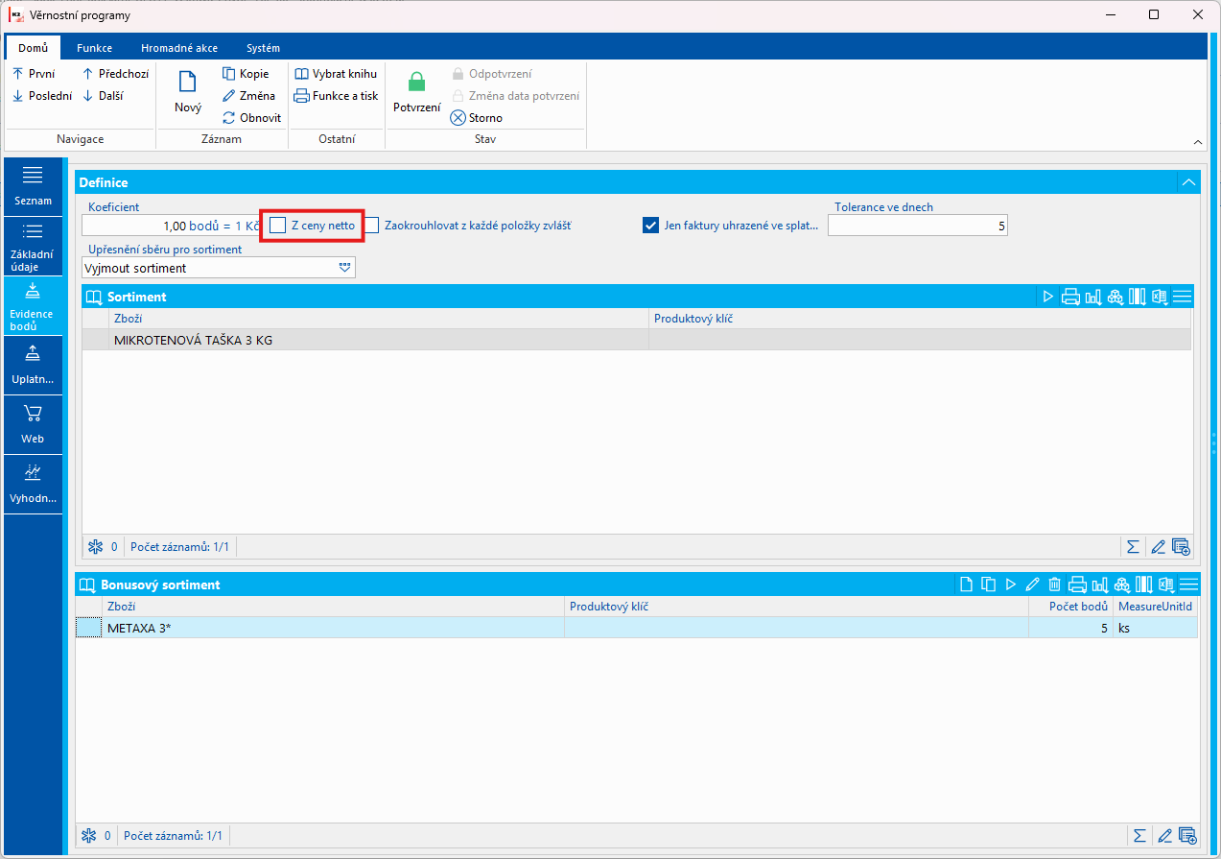Open the hamburger menu in Sortiment header
Viewport: 1221px width, 859px height.
pyautogui.click(x=1183, y=297)
